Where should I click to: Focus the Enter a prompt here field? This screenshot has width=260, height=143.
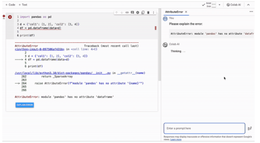pyautogui.click(x=204, y=128)
